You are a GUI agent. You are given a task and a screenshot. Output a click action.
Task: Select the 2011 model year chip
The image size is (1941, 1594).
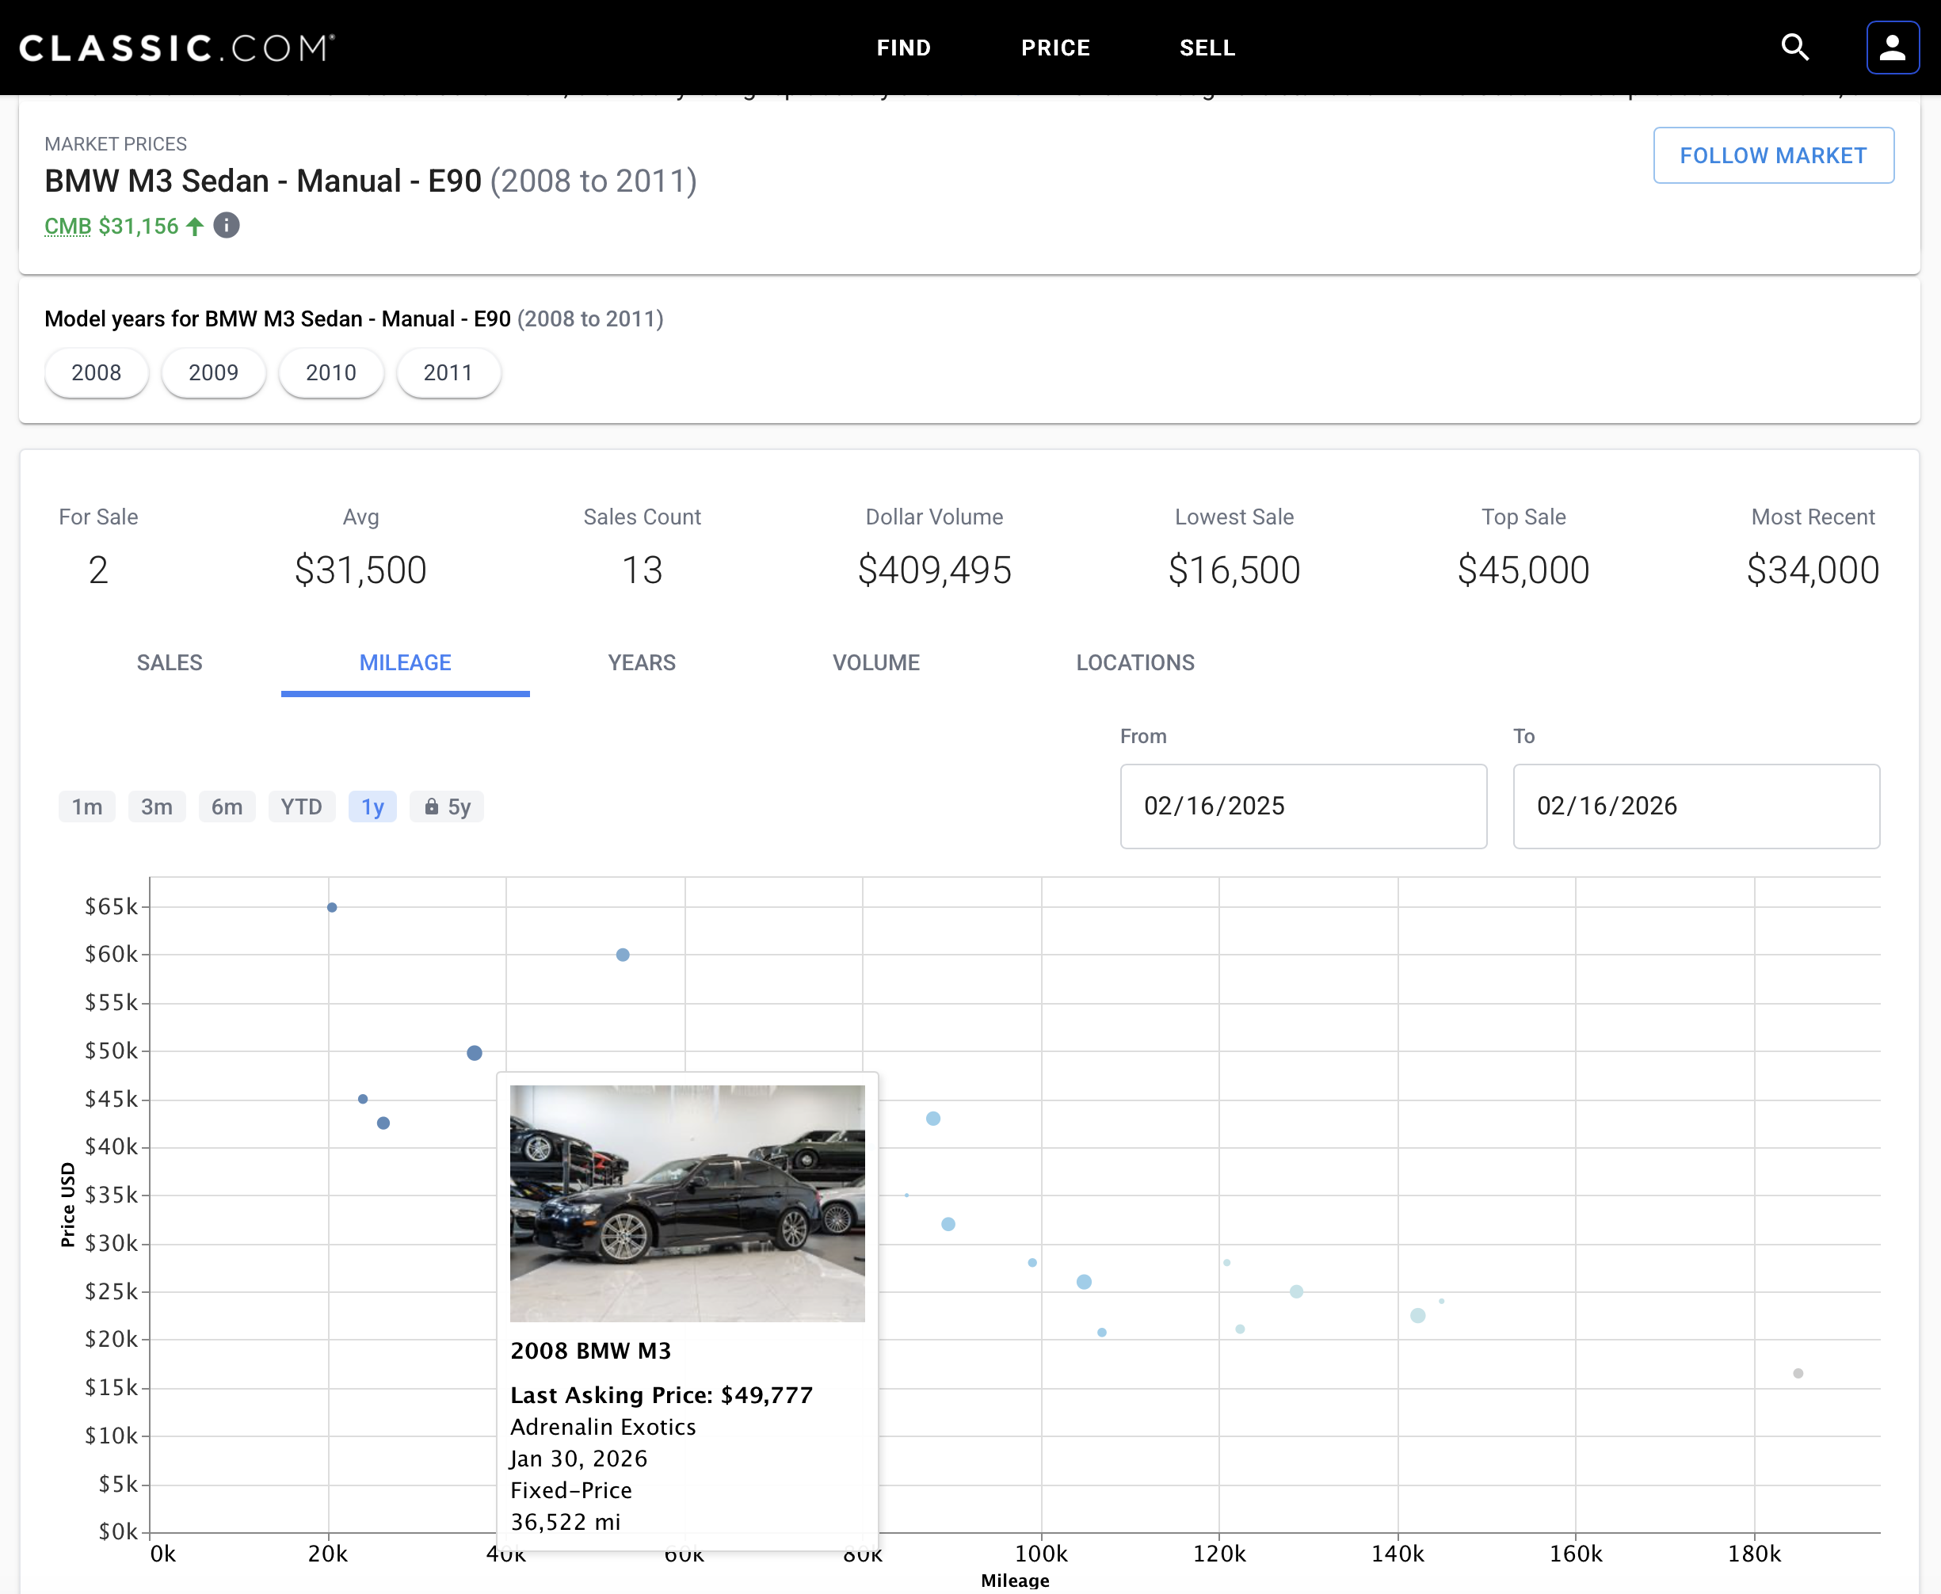[x=448, y=373]
